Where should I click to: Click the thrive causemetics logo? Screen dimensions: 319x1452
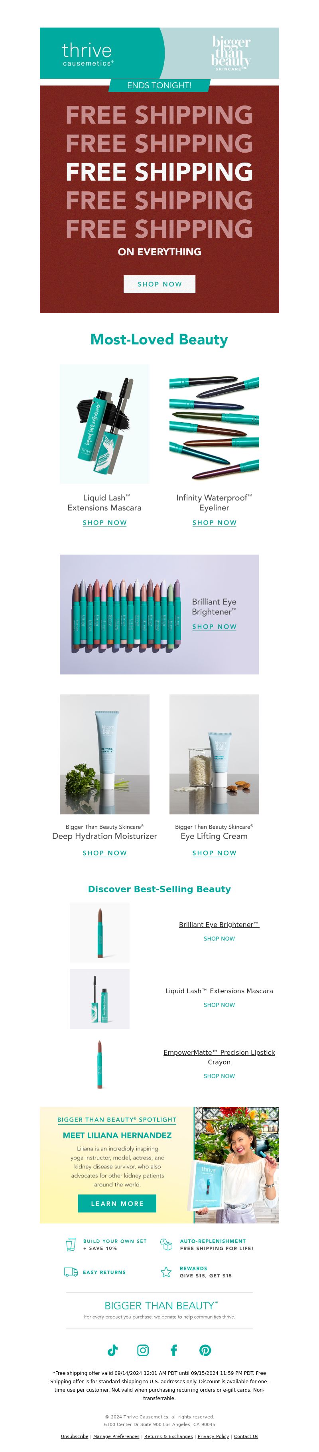point(87,54)
